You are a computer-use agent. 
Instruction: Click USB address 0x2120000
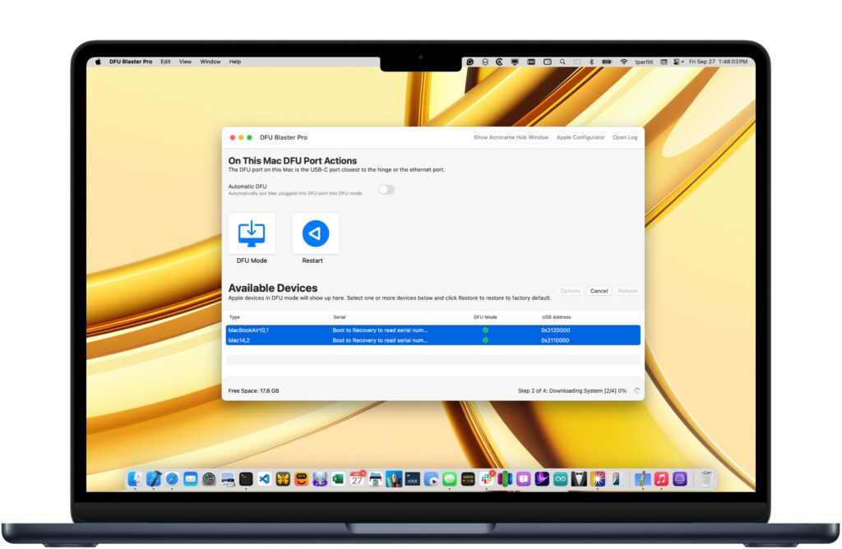click(x=555, y=330)
